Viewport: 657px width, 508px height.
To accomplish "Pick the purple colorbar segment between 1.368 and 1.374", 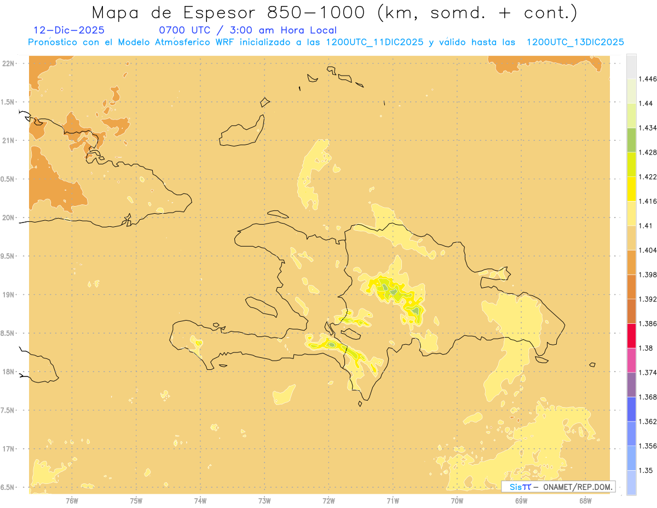I will pyautogui.click(x=631, y=385).
